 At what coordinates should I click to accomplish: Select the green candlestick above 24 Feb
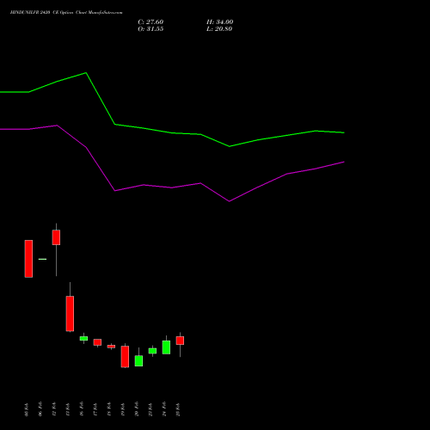point(166,347)
